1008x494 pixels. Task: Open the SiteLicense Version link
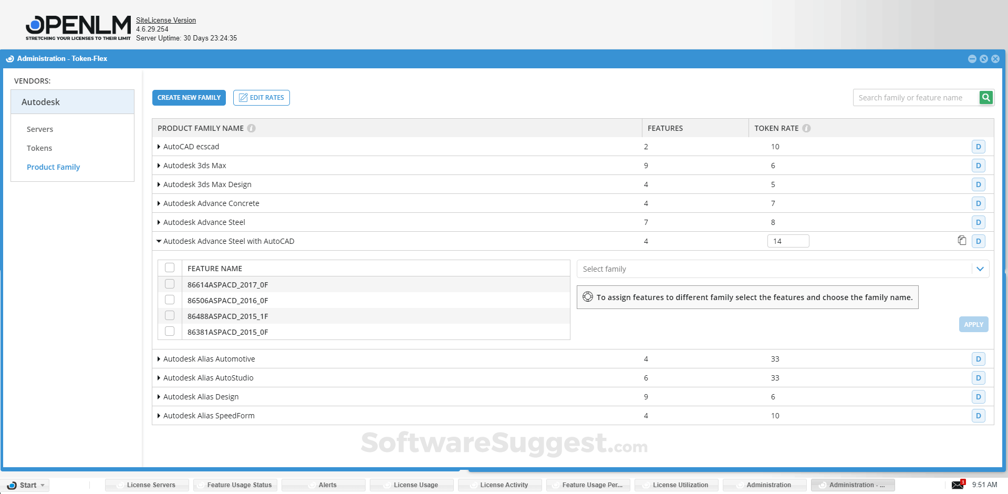pos(166,20)
